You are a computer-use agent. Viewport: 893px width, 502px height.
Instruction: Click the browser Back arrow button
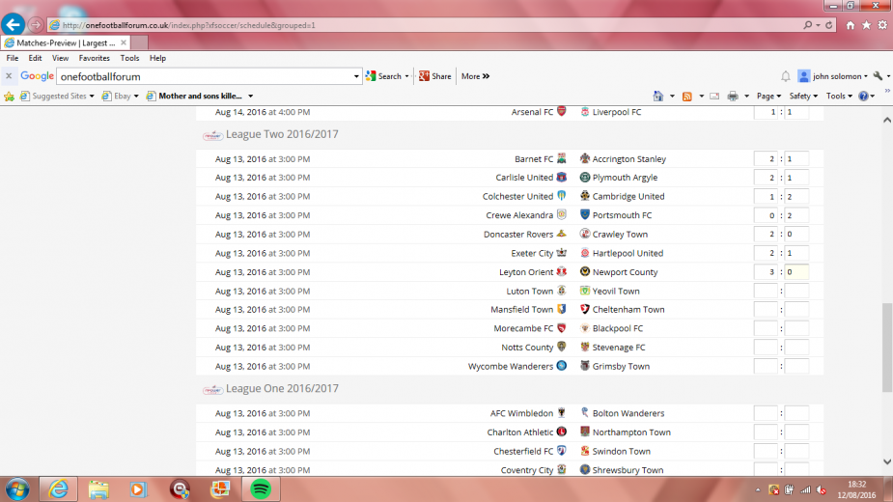point(13,24)
